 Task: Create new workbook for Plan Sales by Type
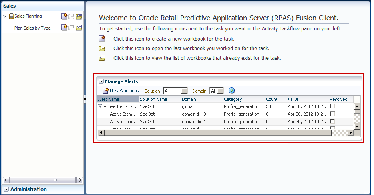[64, 28]
